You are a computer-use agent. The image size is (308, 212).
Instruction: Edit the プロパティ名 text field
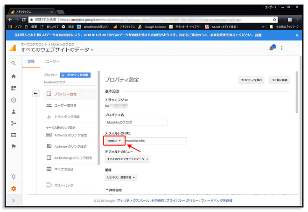point(136,123)
